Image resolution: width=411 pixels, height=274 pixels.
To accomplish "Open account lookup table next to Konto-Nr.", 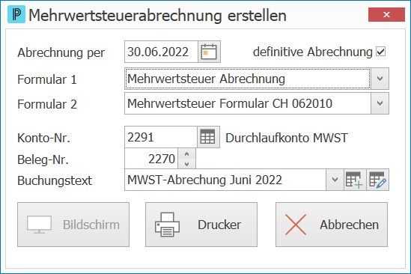I will click(x=208, y=137).
